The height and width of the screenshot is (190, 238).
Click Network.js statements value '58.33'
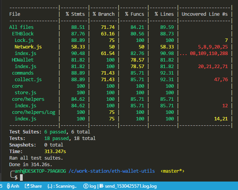(78, 47)
